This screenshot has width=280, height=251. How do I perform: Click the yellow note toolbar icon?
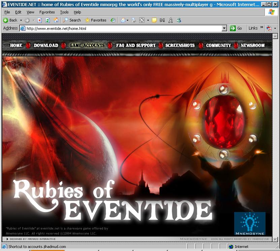(x=154, y=20)
